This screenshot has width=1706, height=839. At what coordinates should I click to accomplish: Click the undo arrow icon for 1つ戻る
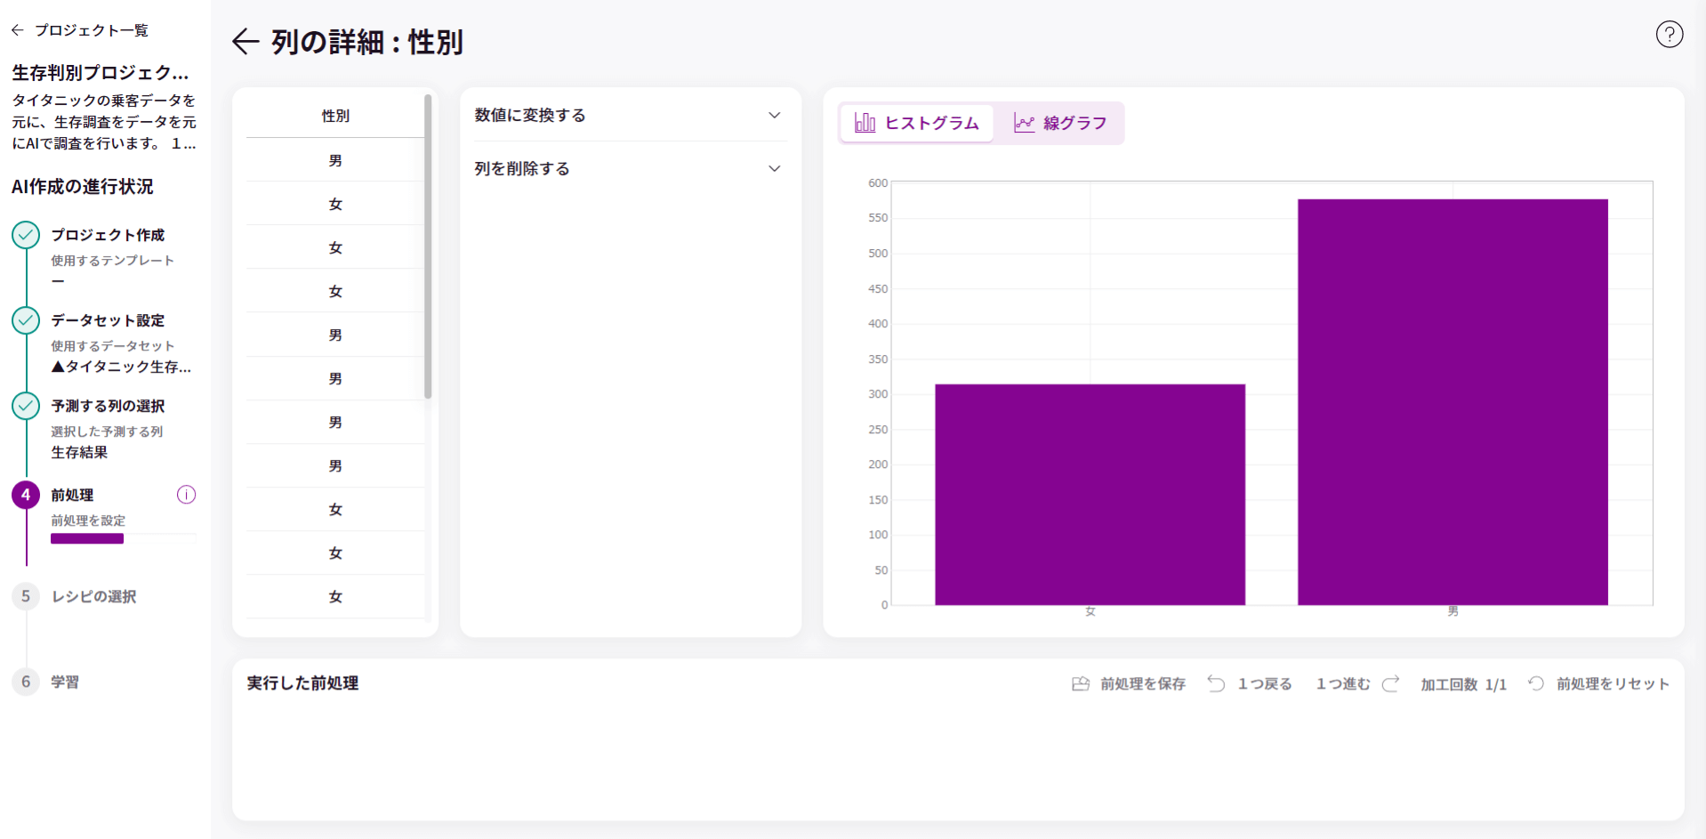coord(1216,683)
